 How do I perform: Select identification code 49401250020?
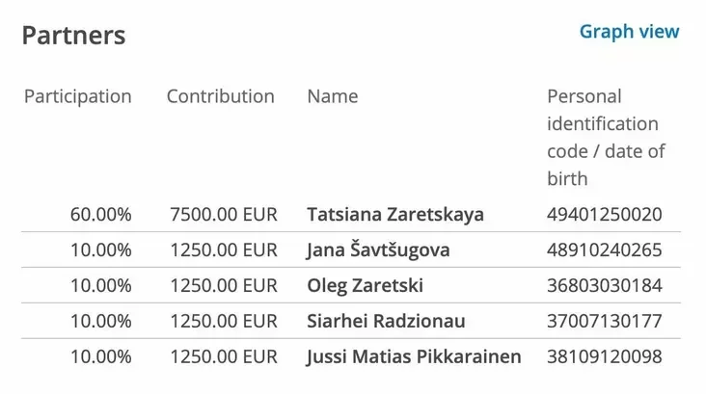pyautogui.click(x=604, y=214)
